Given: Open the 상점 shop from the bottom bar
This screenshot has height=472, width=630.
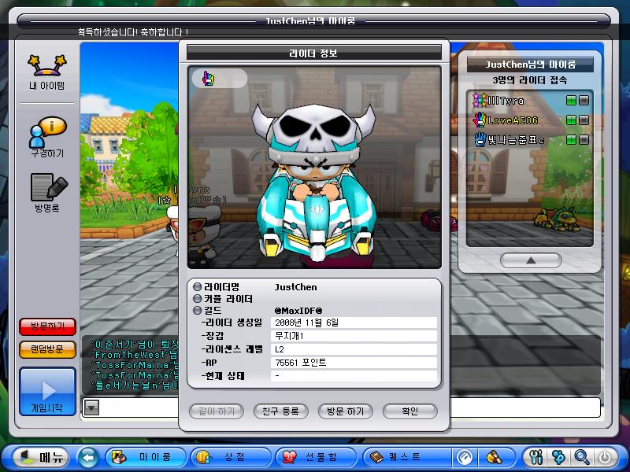Looking at the screenshot, I should (x=231, y=457).
